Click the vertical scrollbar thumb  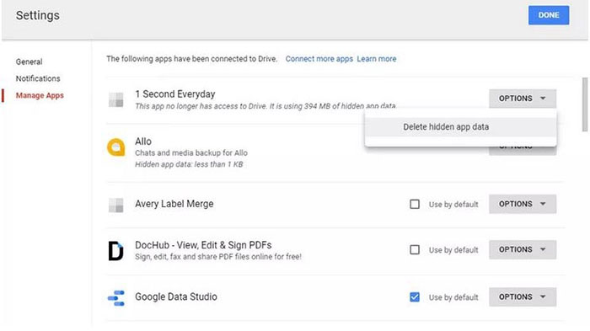(585, 104)
